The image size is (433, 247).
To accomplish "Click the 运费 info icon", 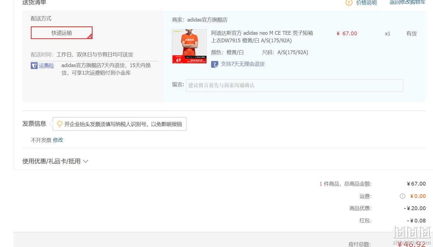I will 402,196.
